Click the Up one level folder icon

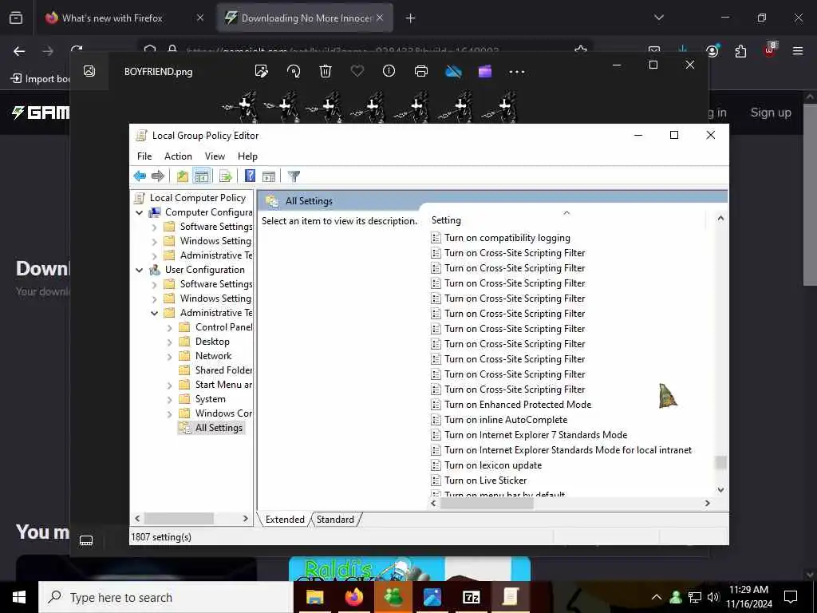click(x=182, y=176)
